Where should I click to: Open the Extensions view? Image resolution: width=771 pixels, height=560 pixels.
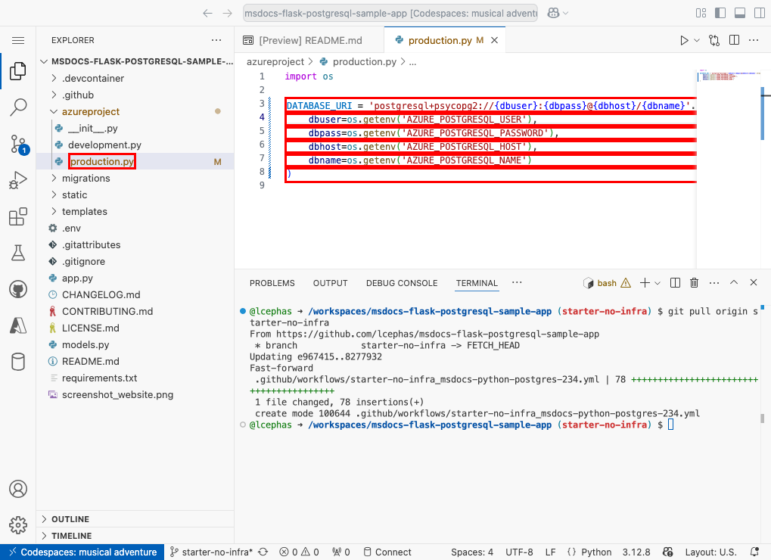(18, 216)
